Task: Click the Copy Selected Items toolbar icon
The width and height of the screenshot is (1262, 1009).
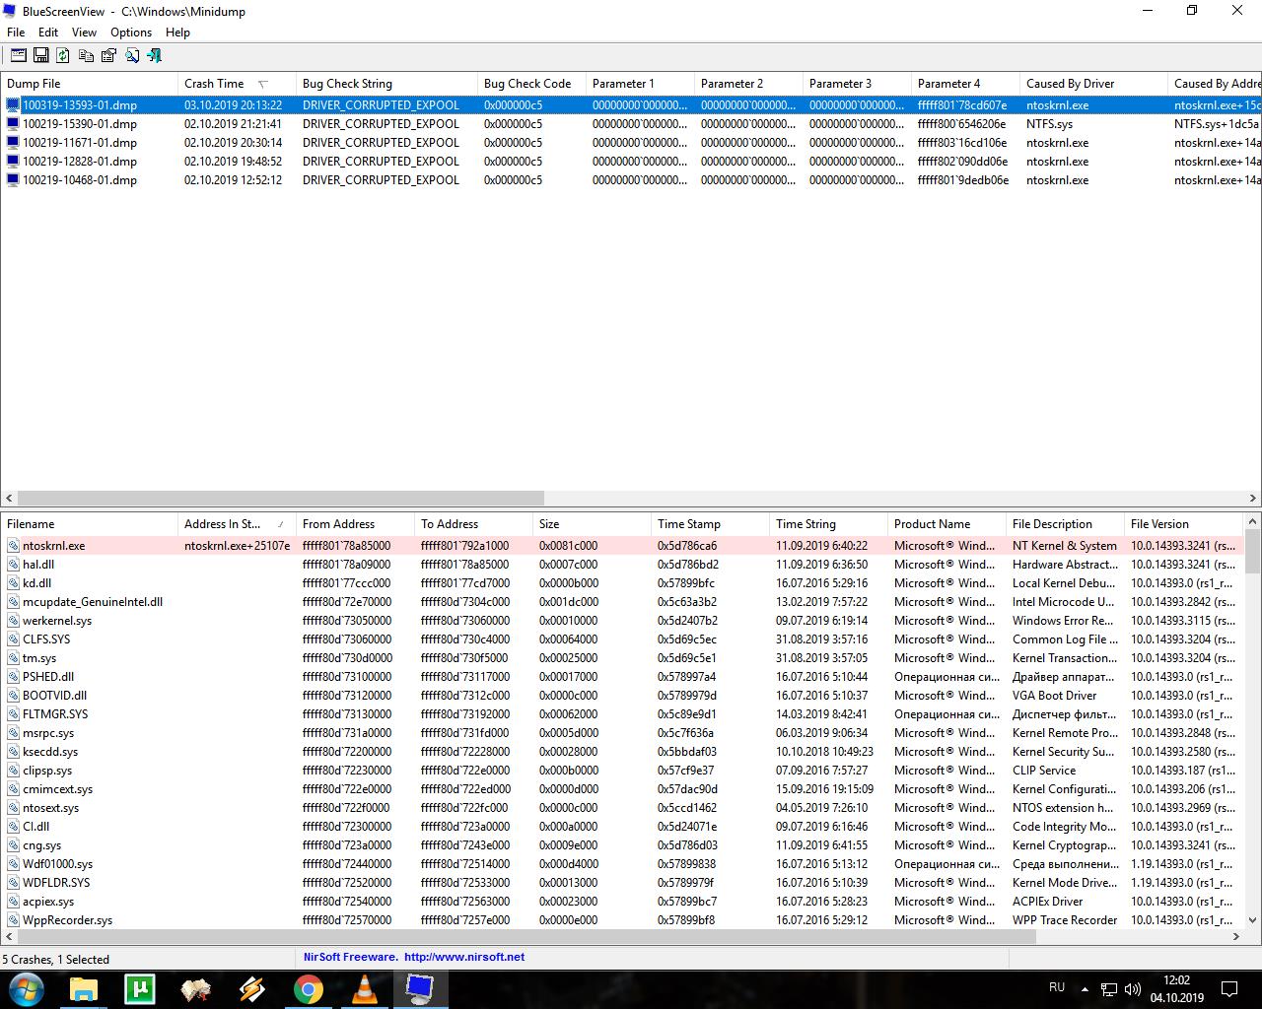Action: [x=86, y=55]
